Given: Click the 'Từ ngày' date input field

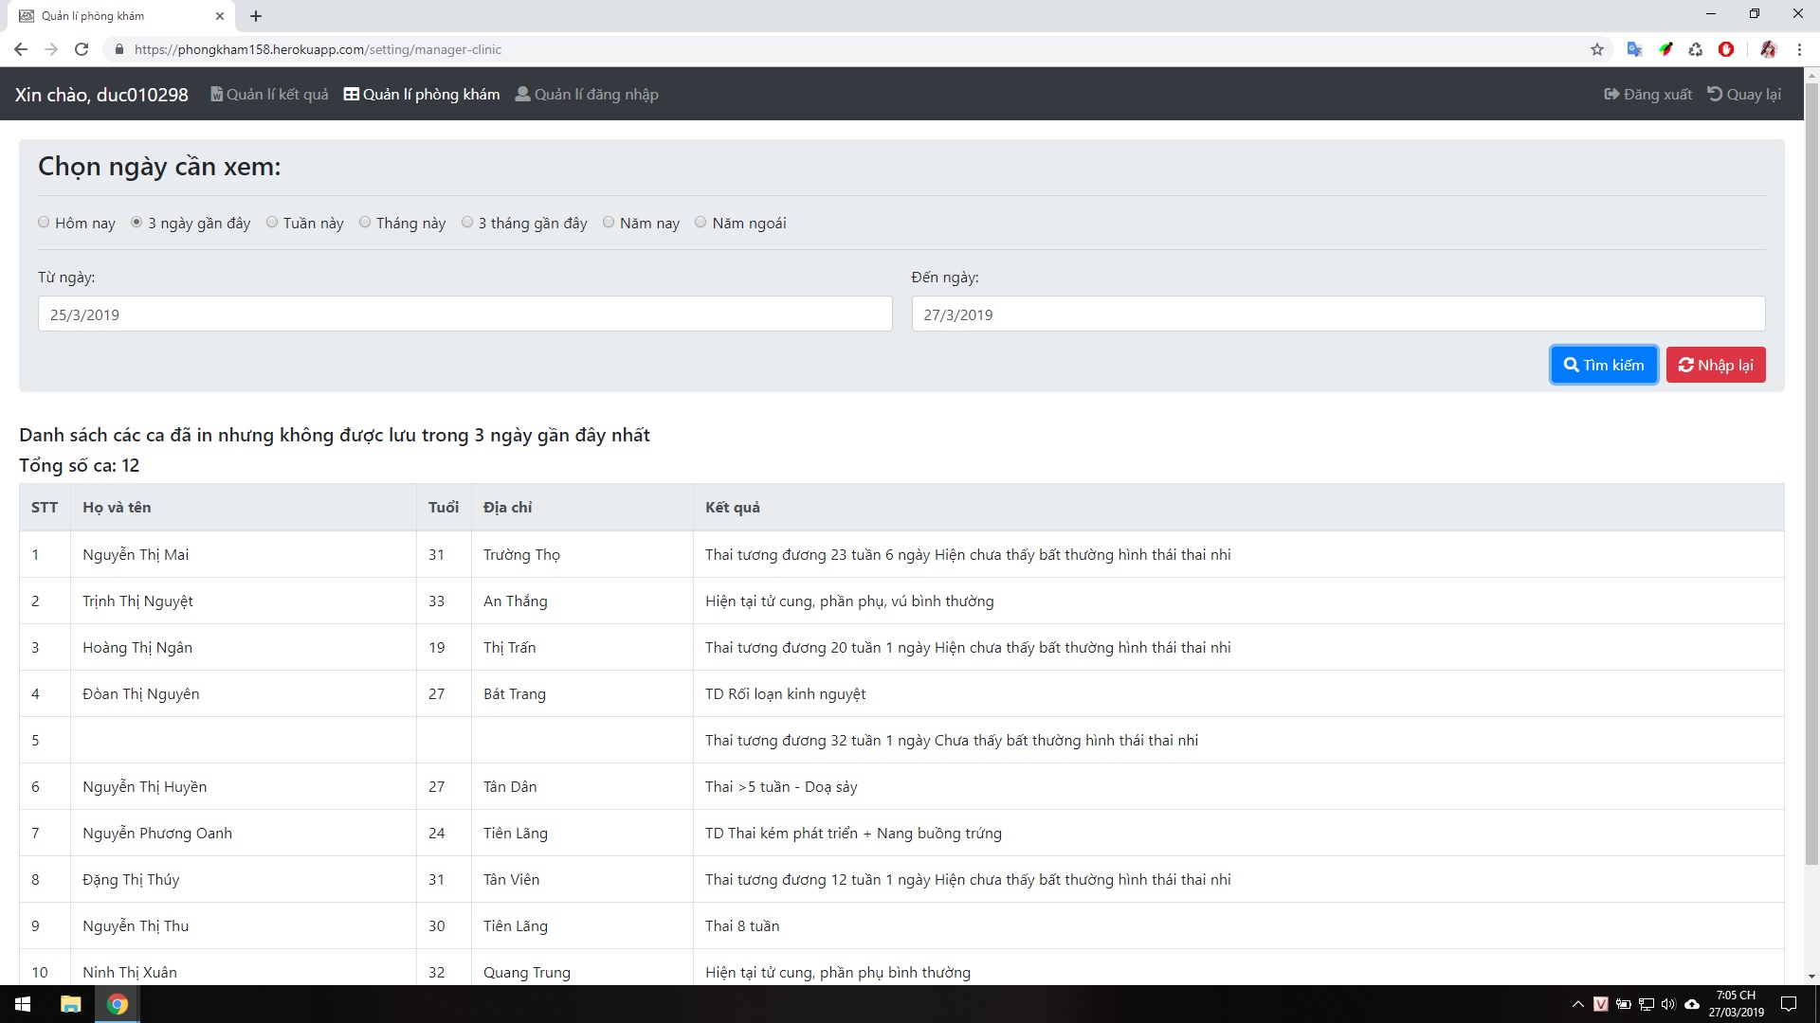Looking at the screenshot, I should point(464,314).
